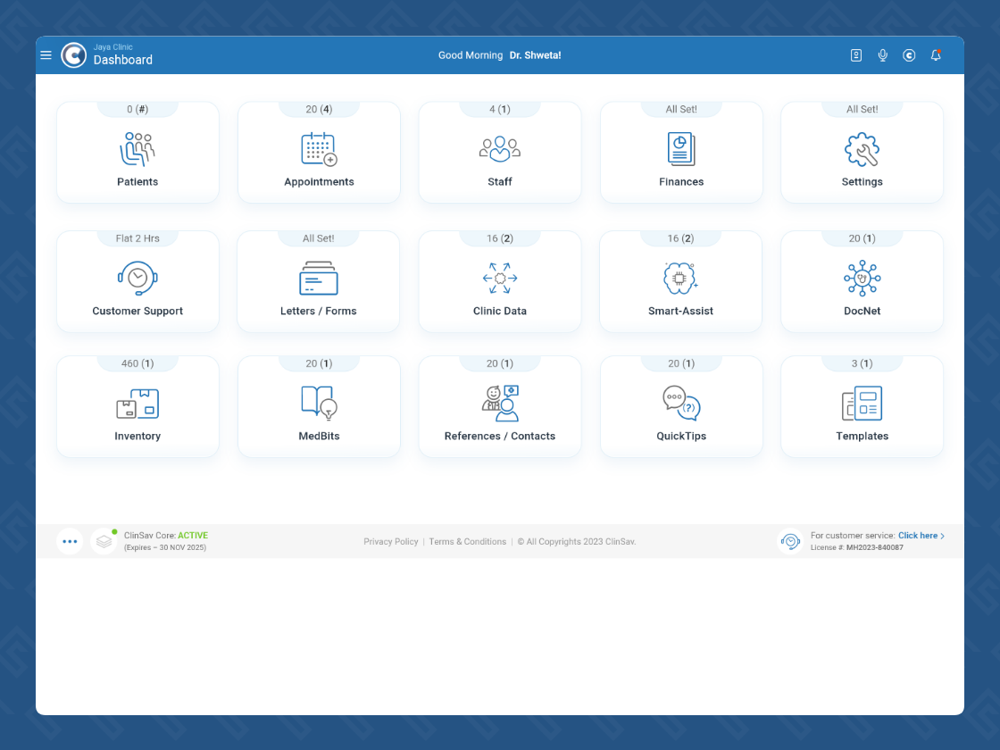Open the Customer Support headset icon
The image size is (1000, 750).
click(137, 278)
